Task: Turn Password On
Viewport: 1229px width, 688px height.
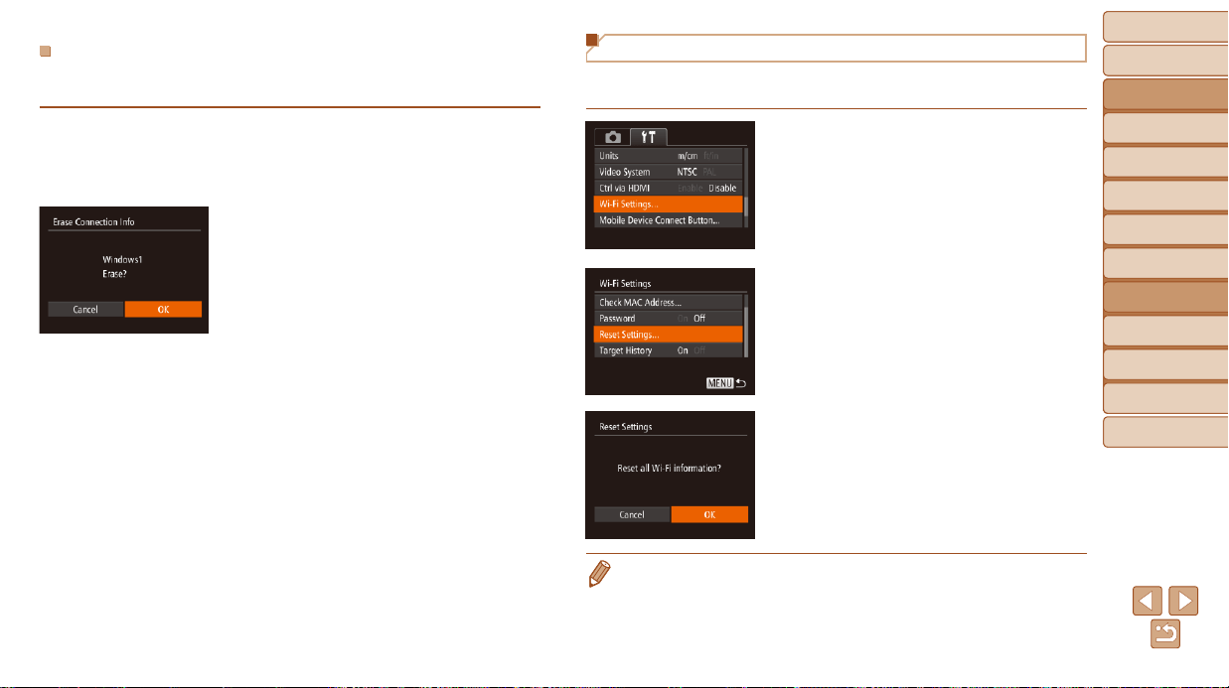Action: (x=684, y=319)
